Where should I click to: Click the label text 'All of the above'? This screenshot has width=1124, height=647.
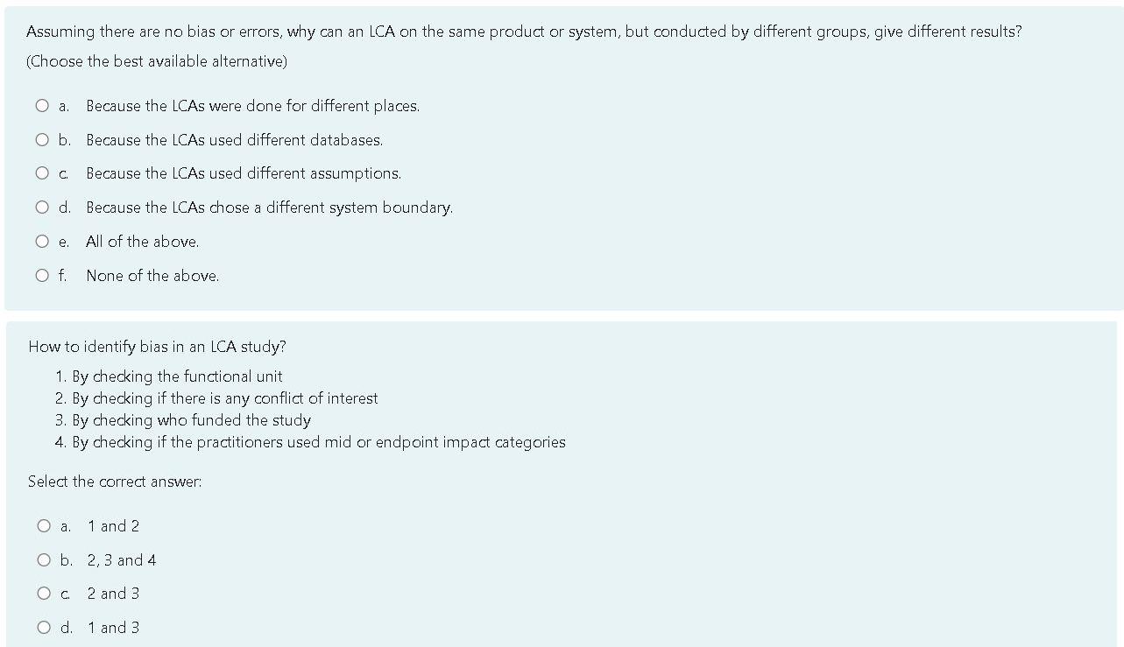pyautogui.click(x=142, y=241)
